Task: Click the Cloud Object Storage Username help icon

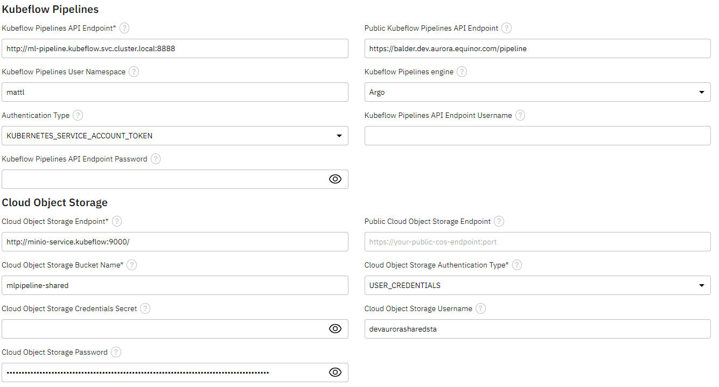Action: [480, 308]
